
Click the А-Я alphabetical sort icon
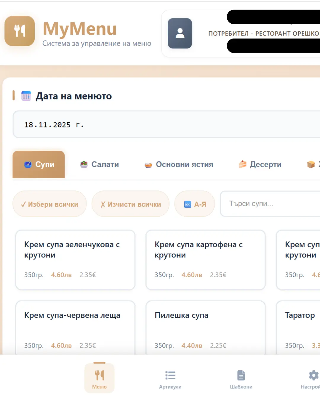tap(188, 204)
